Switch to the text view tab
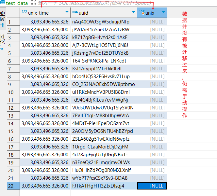The width and height of the screenshot is (217, 196). 3,42
